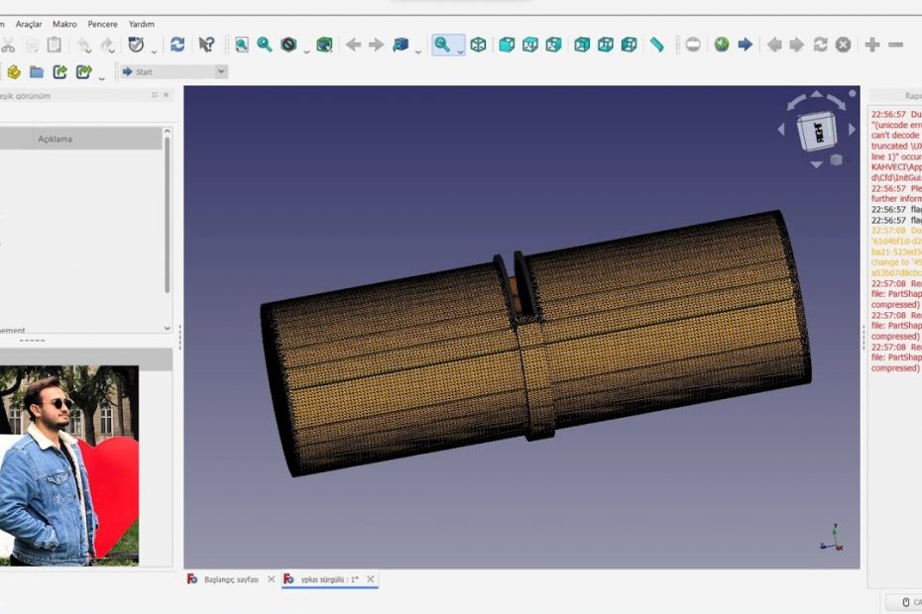Open the Araçlar menu
Image resolution: width=922 pixels, height=614 pixels.
[x=29, y=24]
